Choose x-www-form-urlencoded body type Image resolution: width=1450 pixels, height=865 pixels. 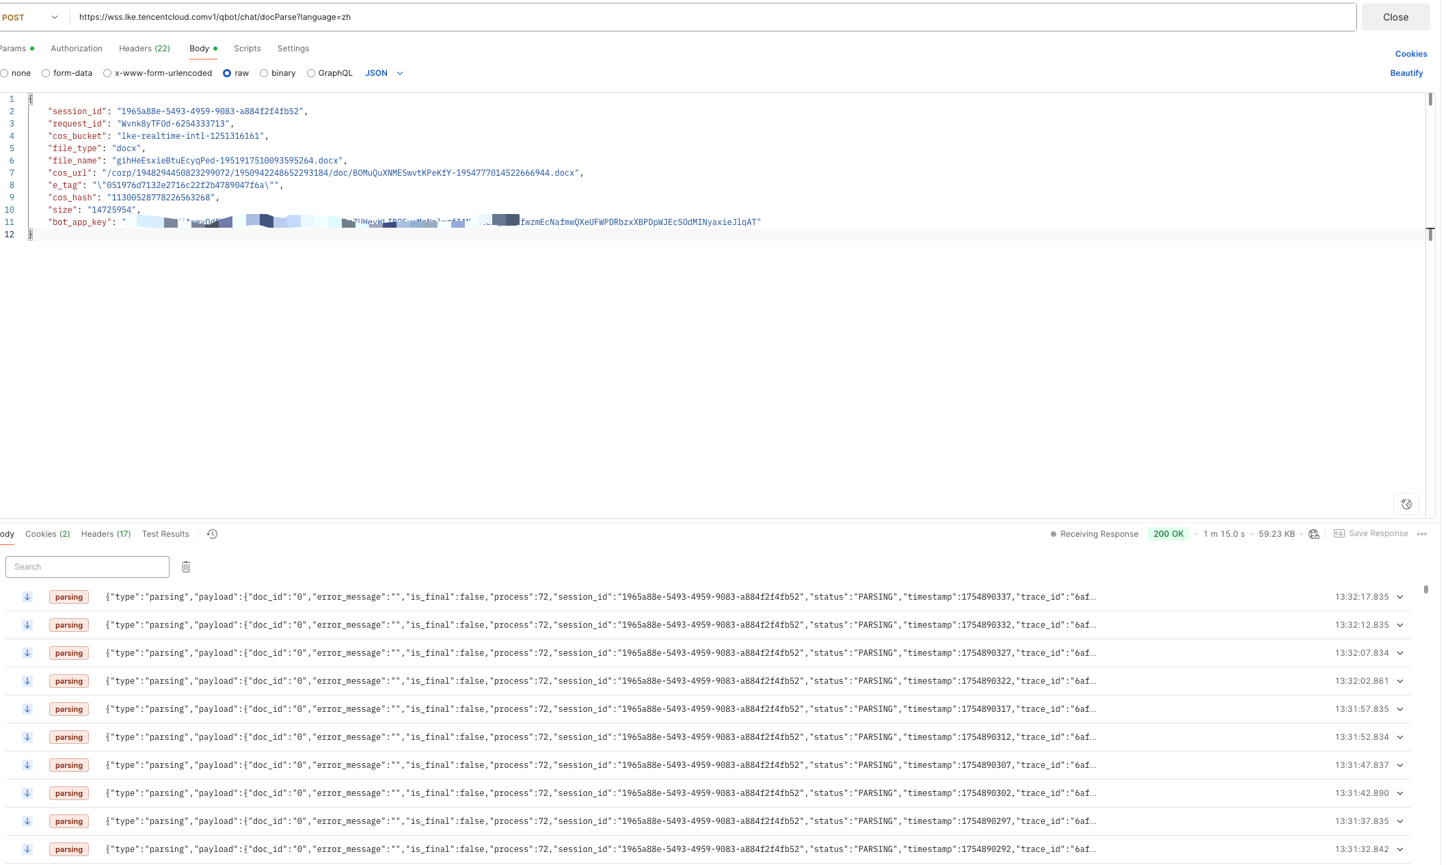point(107,73)
